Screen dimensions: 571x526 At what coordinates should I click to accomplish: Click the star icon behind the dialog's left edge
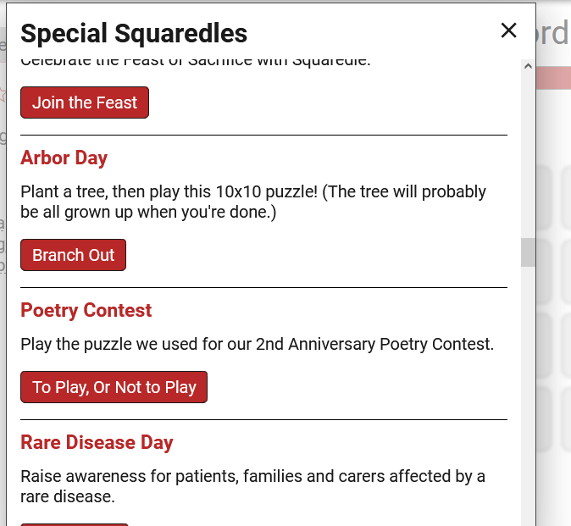[3, 94]
